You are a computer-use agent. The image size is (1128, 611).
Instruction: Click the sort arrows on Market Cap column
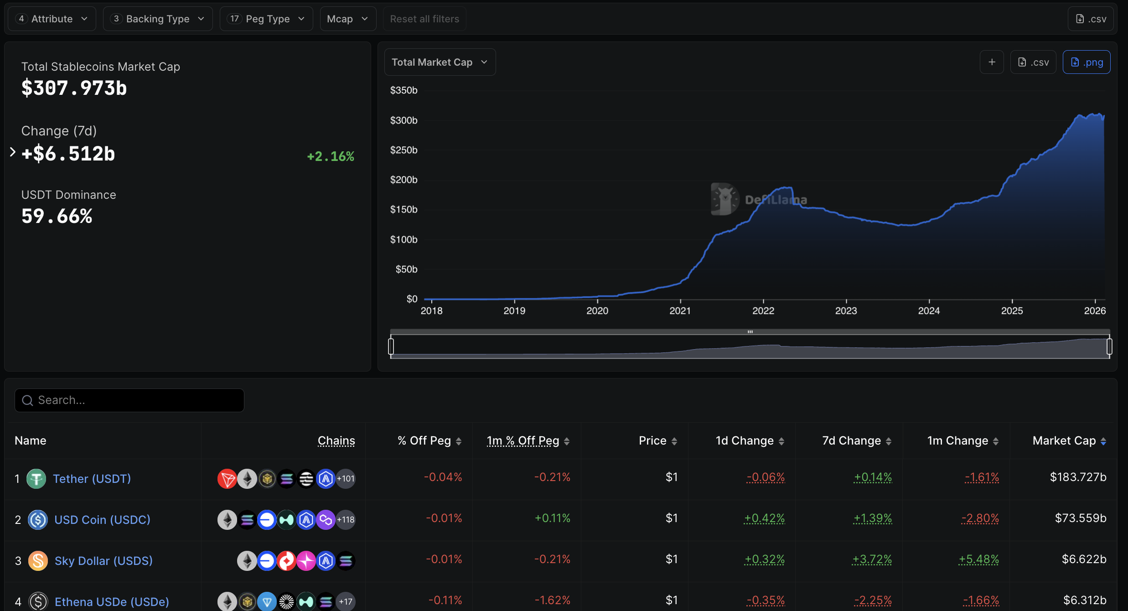(1103, 441)
